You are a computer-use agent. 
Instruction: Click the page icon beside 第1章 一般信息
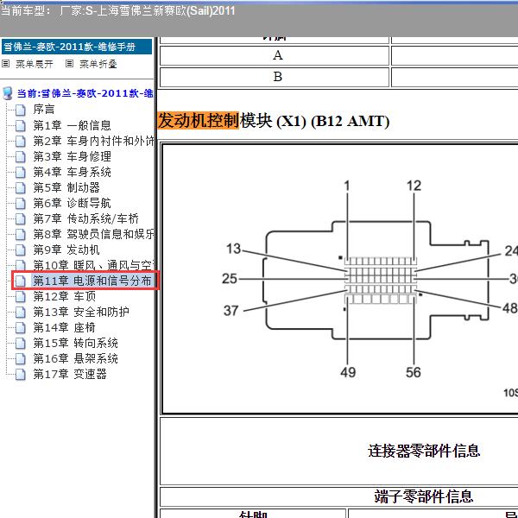(21, 125)
